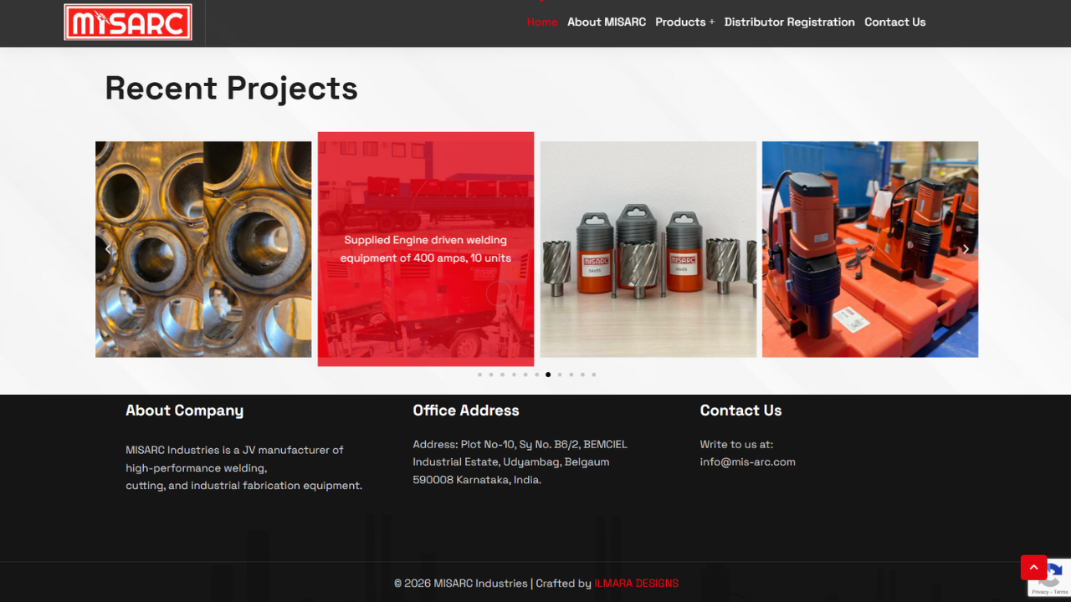Screen dimensions: 1071x602
Task: Expand the Products submenu plus icon
Action: pos(712,23)
